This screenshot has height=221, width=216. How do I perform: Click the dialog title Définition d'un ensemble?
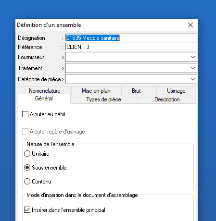pos(49,25)
